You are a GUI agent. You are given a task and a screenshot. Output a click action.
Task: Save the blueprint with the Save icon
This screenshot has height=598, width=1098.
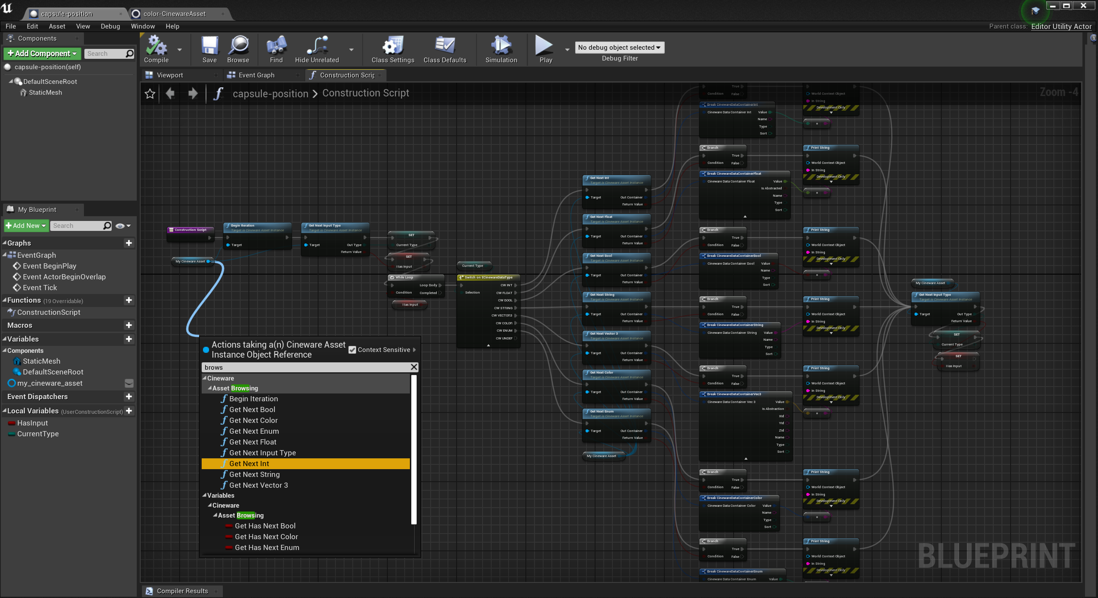tap(209, 48)
